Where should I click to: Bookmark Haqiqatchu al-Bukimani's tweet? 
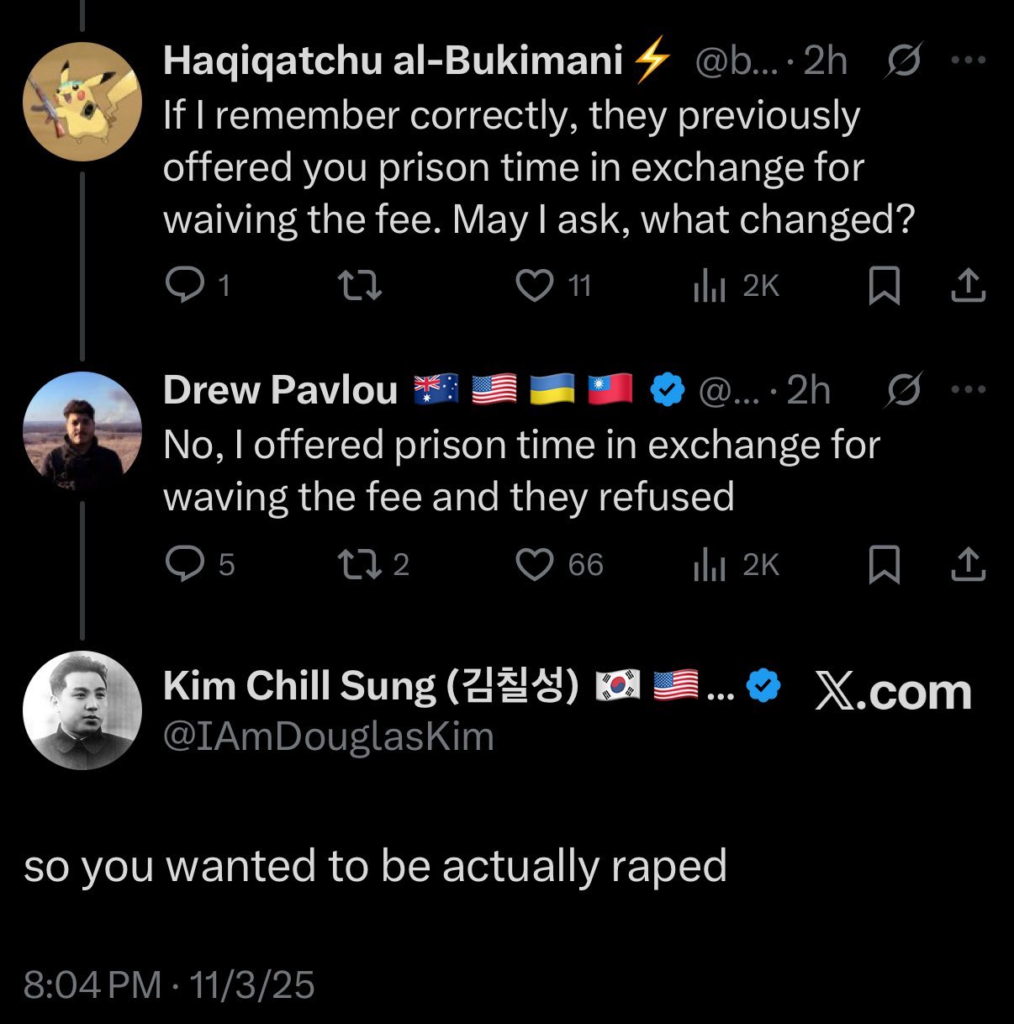[x=884, y=286]
